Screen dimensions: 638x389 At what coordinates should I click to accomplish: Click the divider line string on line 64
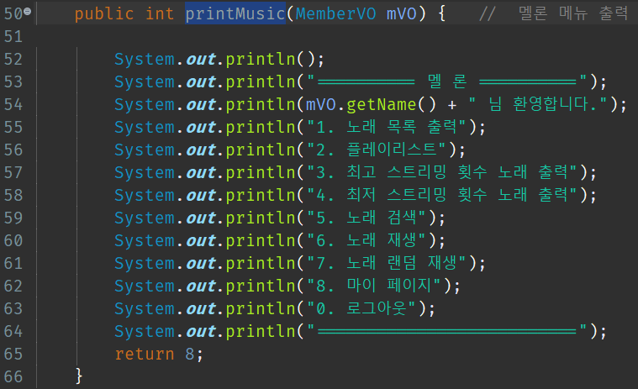coord(446,332)
